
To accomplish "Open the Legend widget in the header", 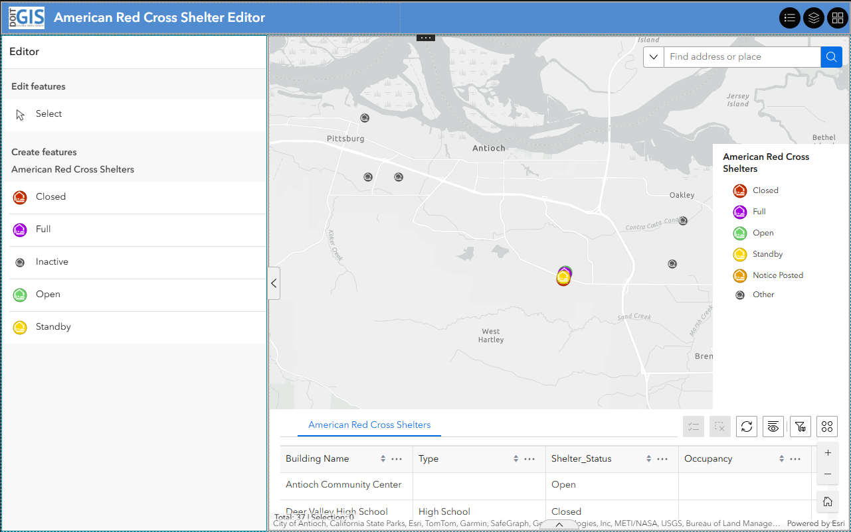I will [790, 18].
